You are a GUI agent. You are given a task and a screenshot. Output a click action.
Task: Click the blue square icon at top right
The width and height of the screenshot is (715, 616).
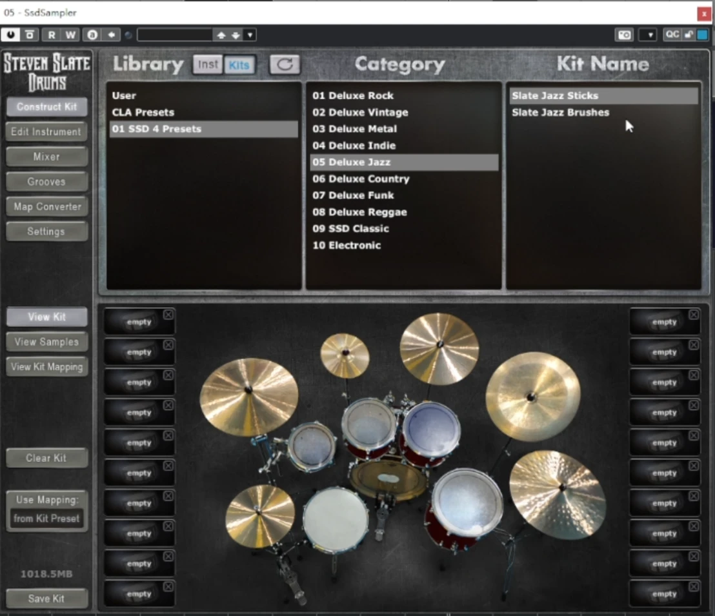pos(703,35)
